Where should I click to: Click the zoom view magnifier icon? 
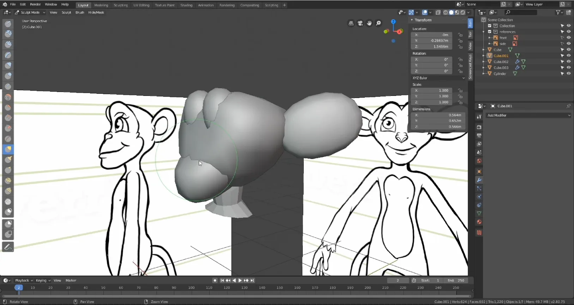pyautogui.click(x=379, y=23)
